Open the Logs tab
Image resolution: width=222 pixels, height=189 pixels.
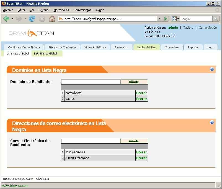pos(211,47)
